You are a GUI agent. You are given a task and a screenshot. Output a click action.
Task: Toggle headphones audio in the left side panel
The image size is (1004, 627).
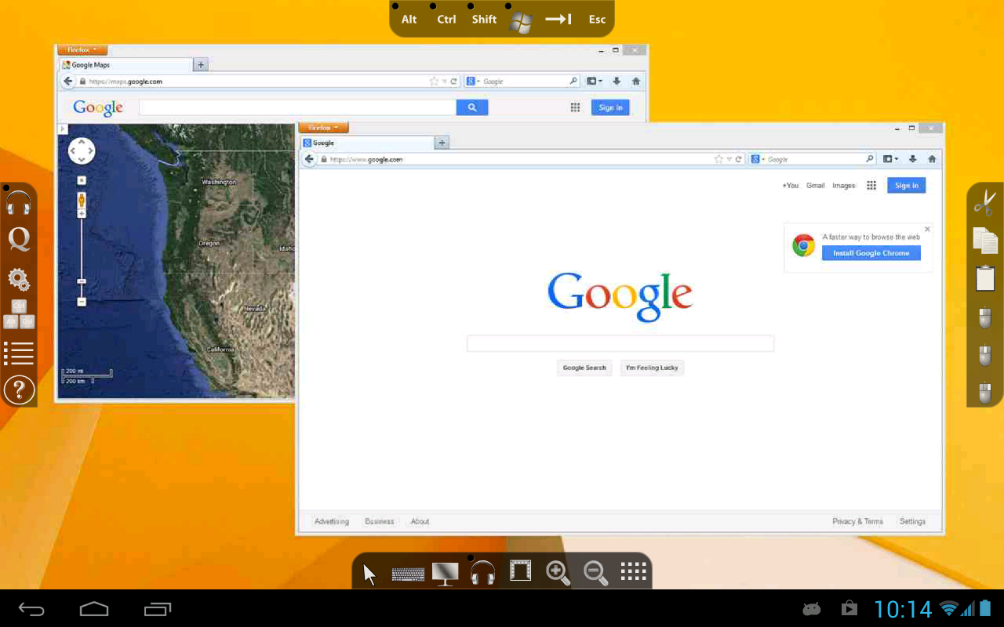pyautogui.click(x=19, y=203)
